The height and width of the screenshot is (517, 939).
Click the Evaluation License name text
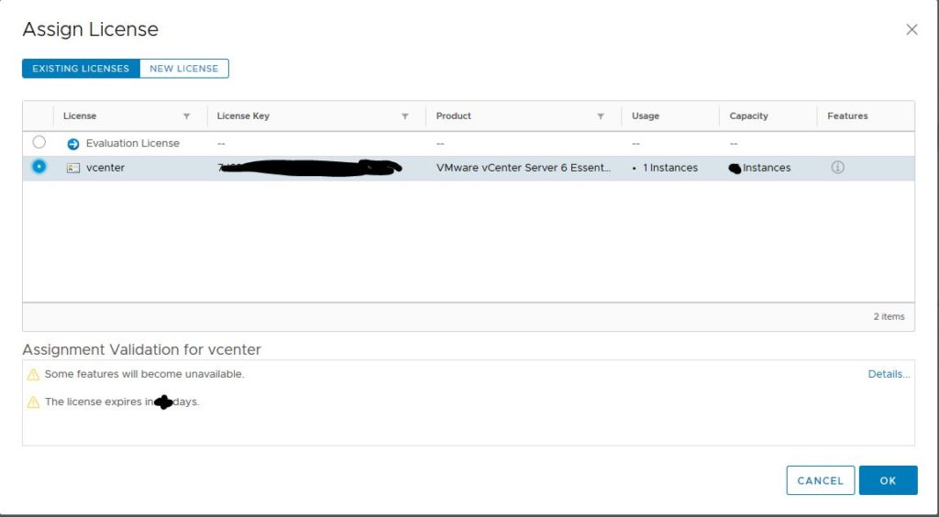[132, 144]
